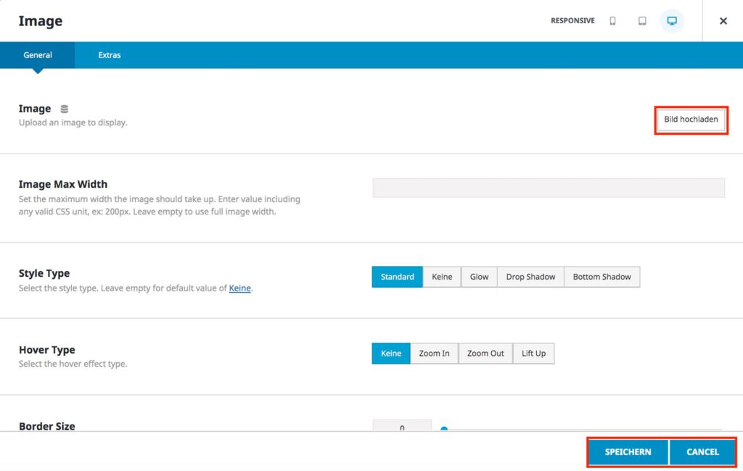The height and width of the screenshot is (471, 743).
Task: Select the desktop responsive preview icon
Action: point(672,21)
